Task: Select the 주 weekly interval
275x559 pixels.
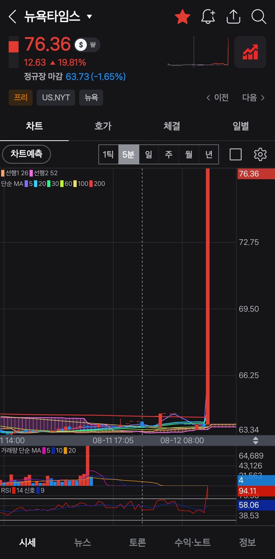Action: pyautogui.click(x=169, y=154)
